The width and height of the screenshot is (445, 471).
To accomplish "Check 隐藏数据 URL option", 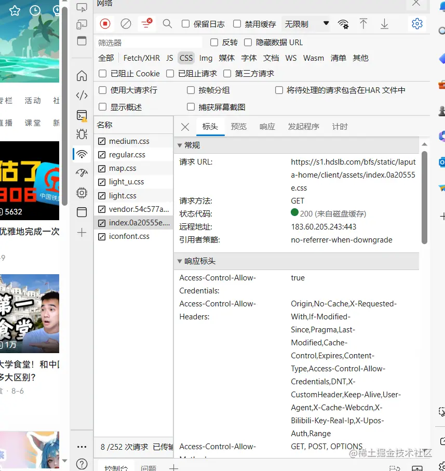I will pos(248,43).
